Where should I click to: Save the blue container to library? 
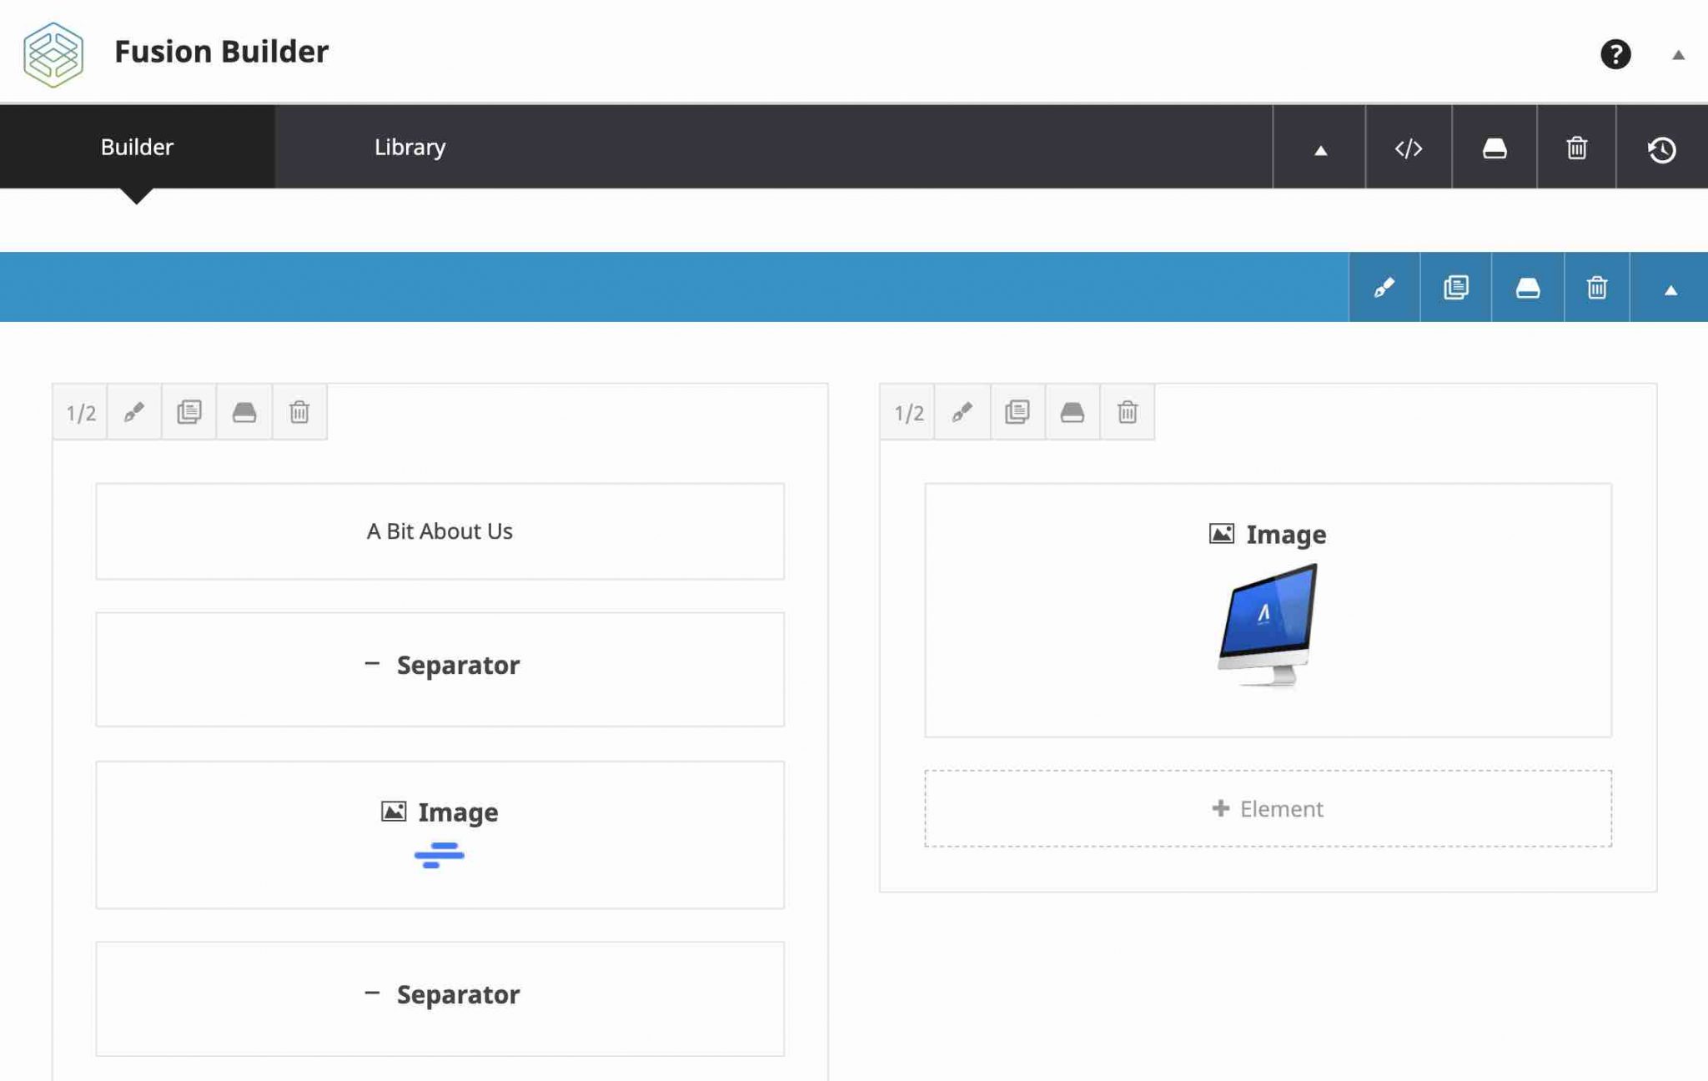click(x=1528, y=288)
